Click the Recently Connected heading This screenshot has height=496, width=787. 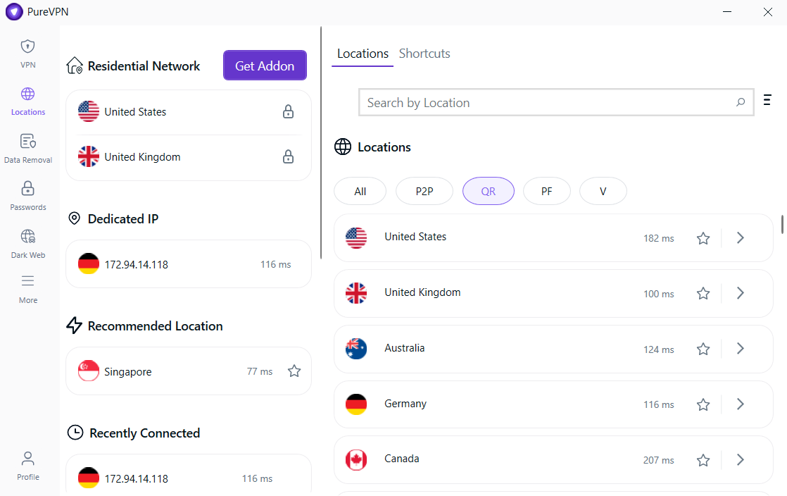tap(144, 433)
